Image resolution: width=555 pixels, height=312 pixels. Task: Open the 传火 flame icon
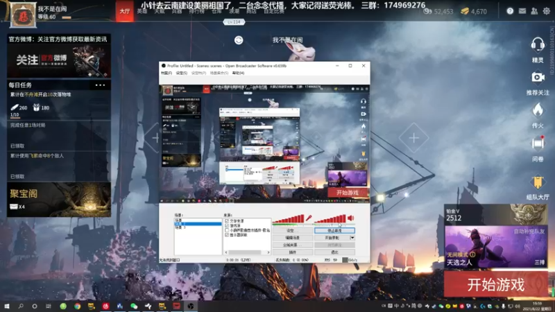(538, 110)
